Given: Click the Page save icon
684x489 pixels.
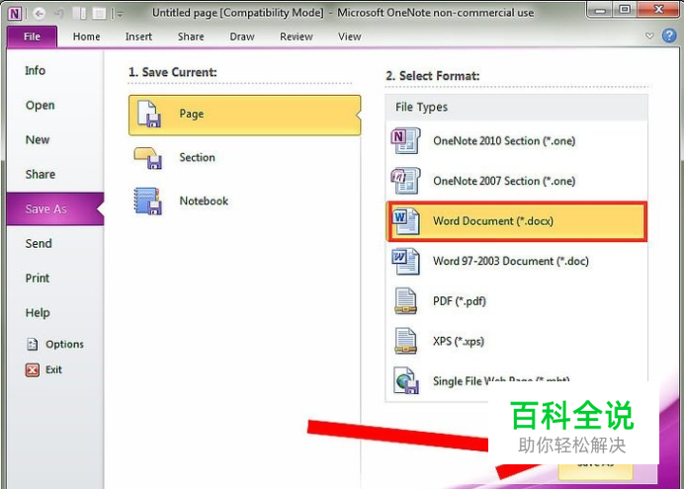Looking at the screenshot, I should (x=149, y=114).
